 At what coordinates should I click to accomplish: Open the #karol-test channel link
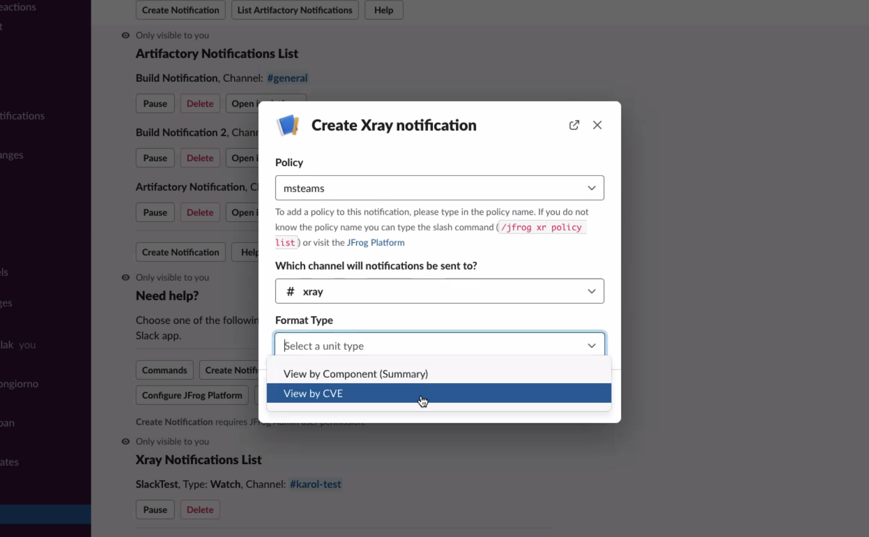(315, 484)
